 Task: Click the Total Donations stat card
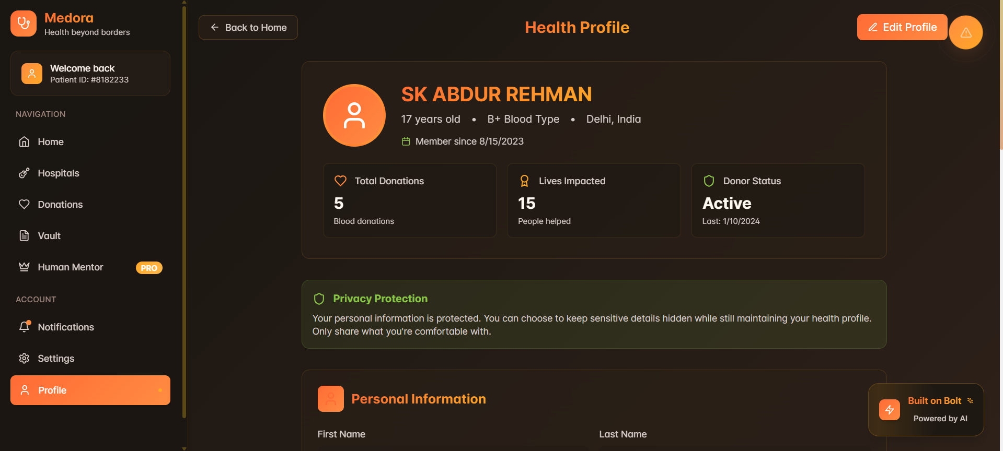point(410,200)
